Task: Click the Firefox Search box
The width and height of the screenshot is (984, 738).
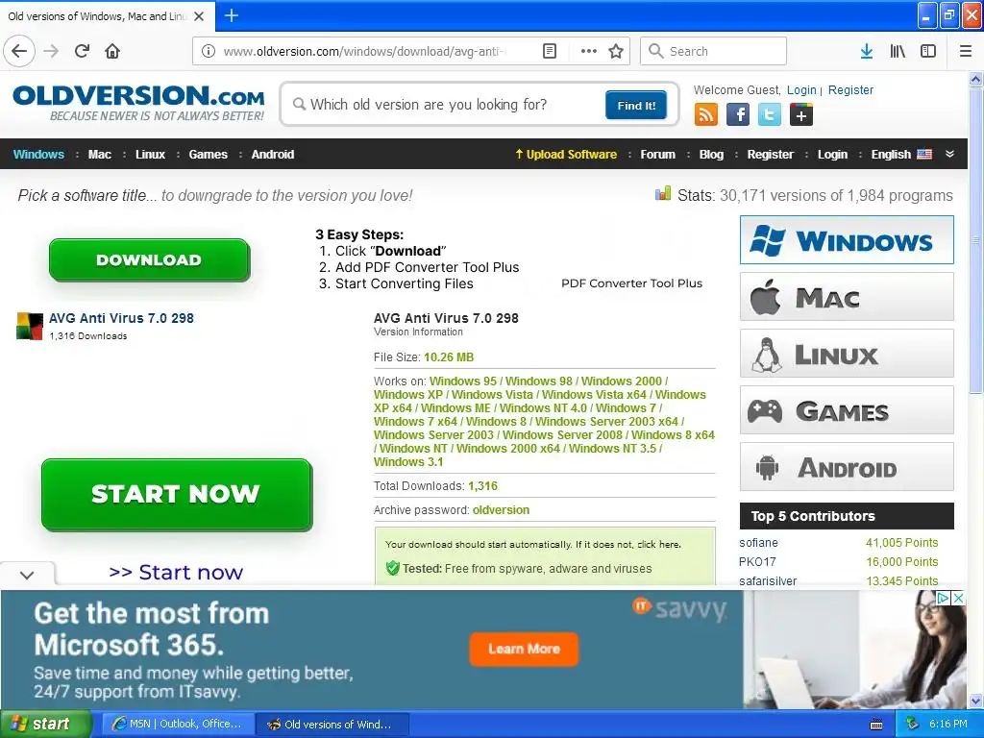Action: 714,51
